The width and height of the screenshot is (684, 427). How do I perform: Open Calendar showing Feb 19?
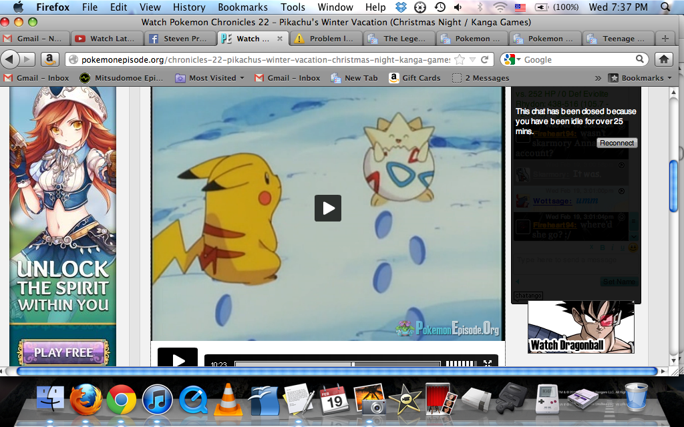[334, 399]
